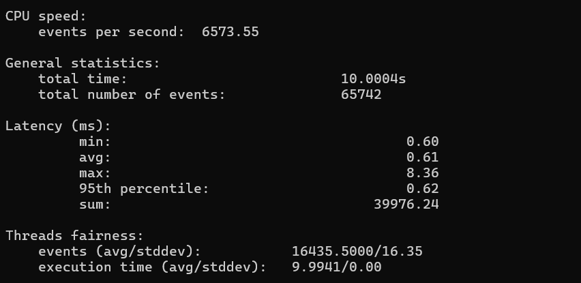
Task: Click the events avg/stddev value 16435.5000/16.35
Action: 357,251
